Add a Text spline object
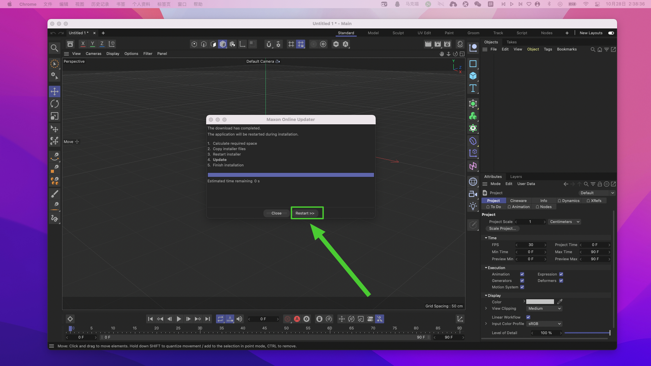Image resolution: width=651 pixels, height=366 pixels. (x=473, y=88)
